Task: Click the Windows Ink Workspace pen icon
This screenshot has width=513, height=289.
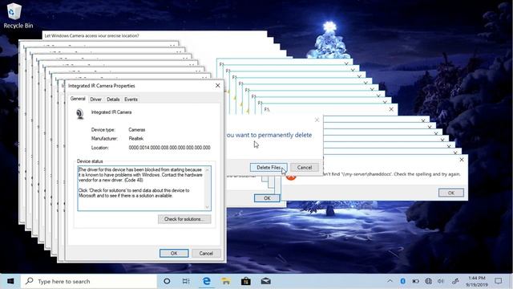Action: (455, 281)
